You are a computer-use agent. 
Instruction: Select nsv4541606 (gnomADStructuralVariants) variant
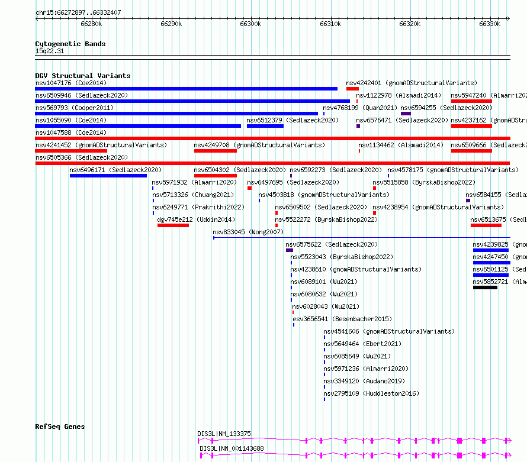point(389,331)
